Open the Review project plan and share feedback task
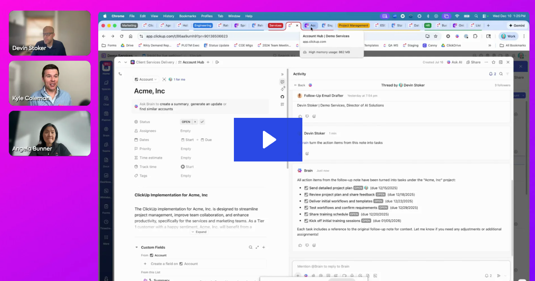535x281 pixels. (x=342, y=195)
